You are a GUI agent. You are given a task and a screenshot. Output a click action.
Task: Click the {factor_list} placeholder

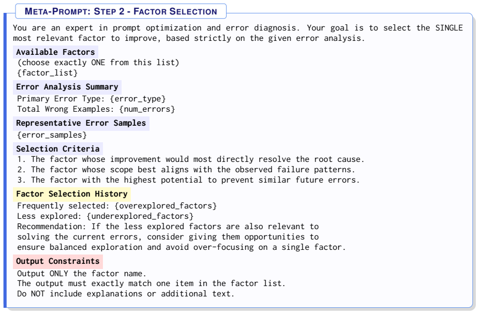[x=48, y=73]
